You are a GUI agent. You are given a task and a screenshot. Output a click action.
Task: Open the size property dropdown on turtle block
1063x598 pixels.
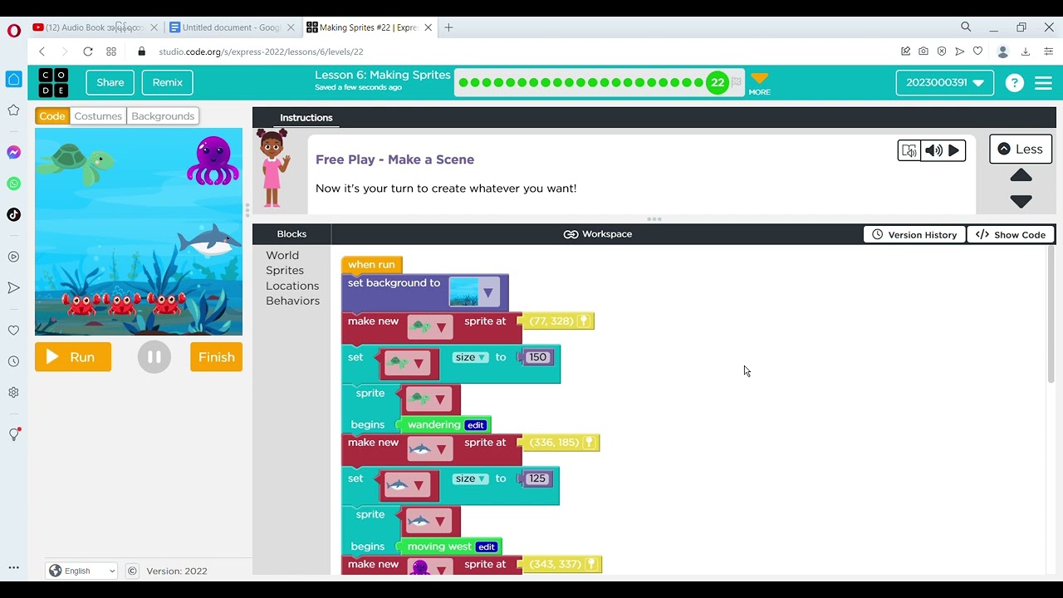click(x=471, y=357)
